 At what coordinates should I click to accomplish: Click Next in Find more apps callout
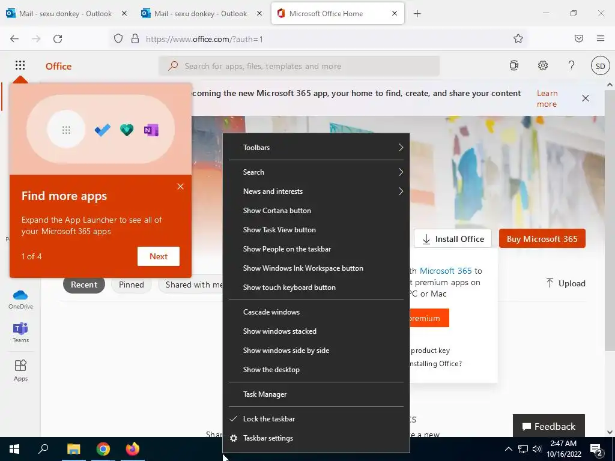159,256
